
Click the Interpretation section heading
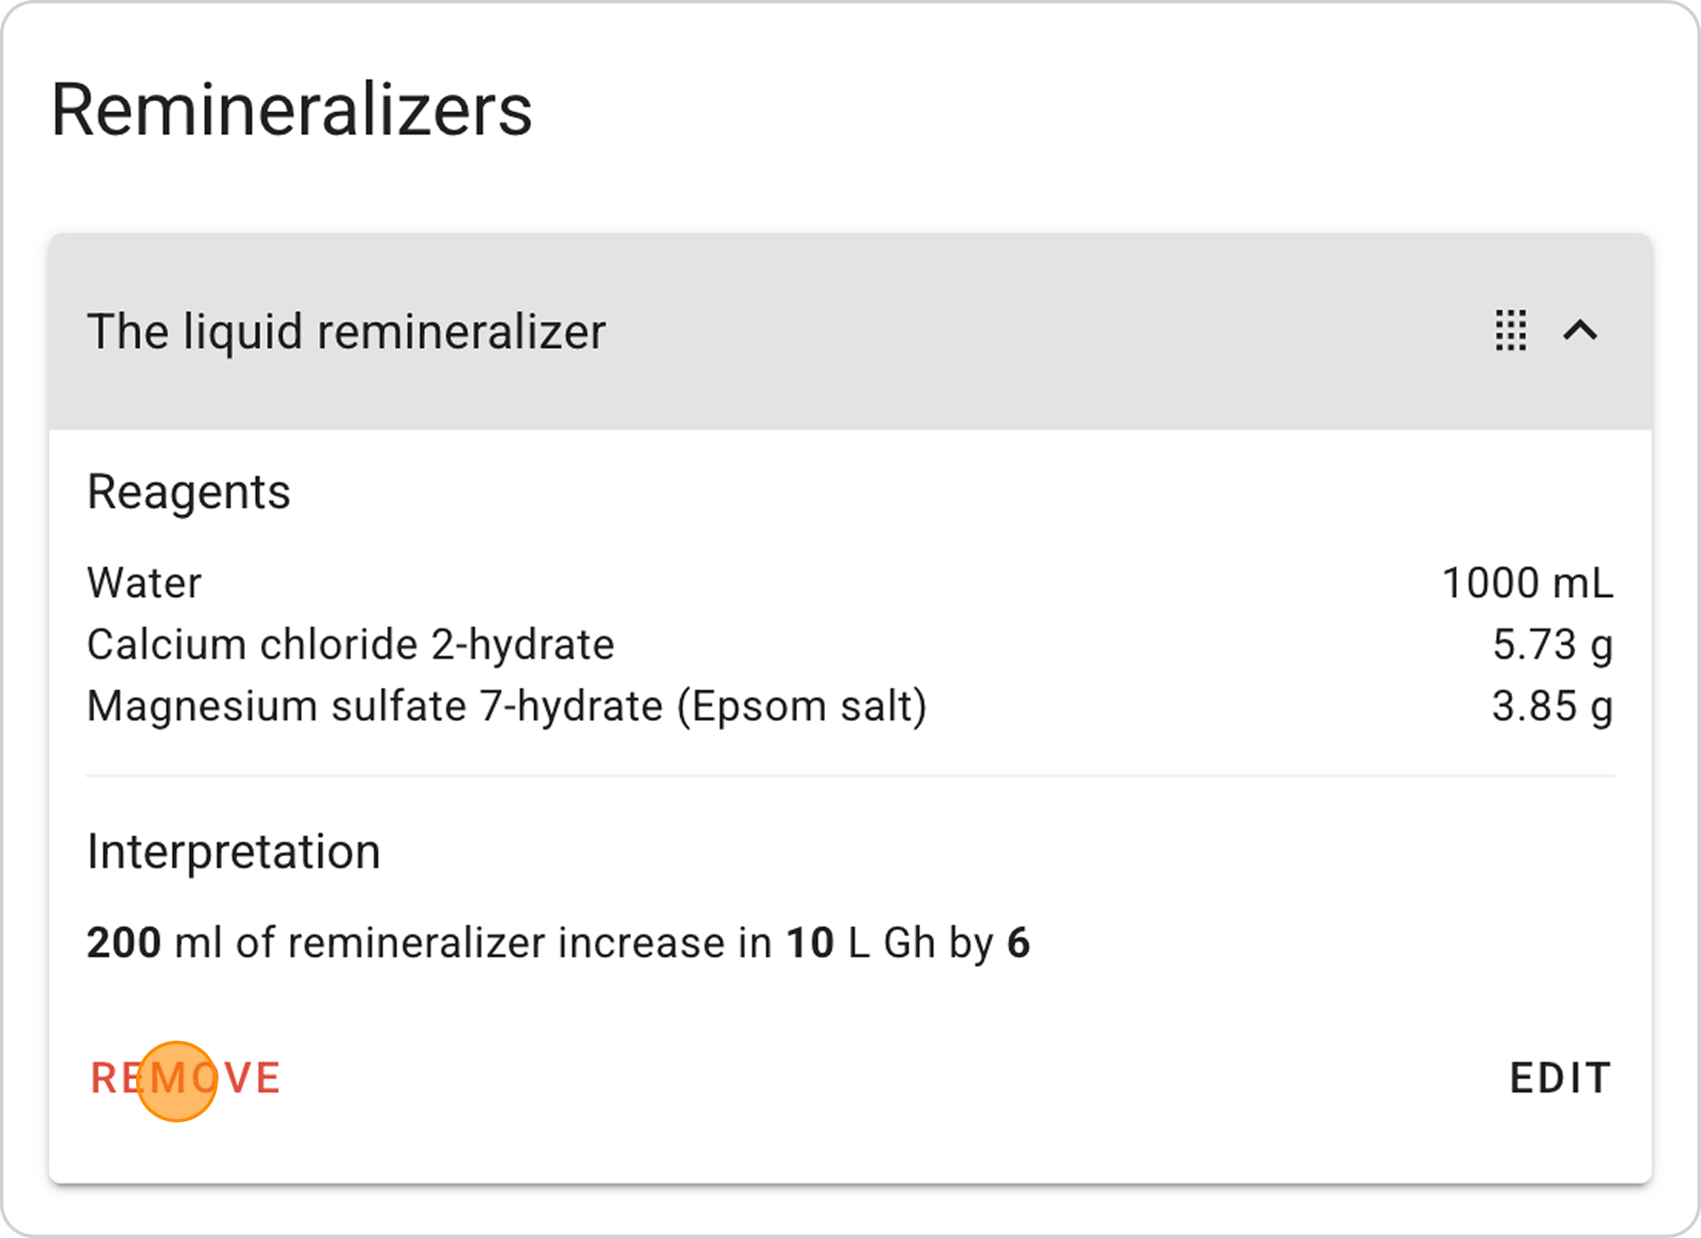pos(234,852)
